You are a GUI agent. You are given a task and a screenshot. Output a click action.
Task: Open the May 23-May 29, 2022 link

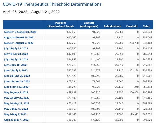16,98
